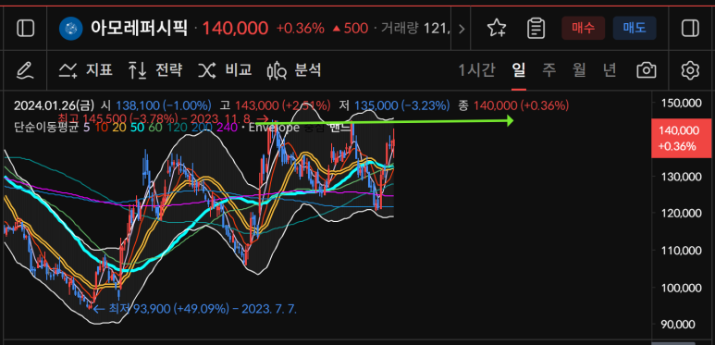
Task: Select the 5 moving average period
Action: (x=87, y=128)
